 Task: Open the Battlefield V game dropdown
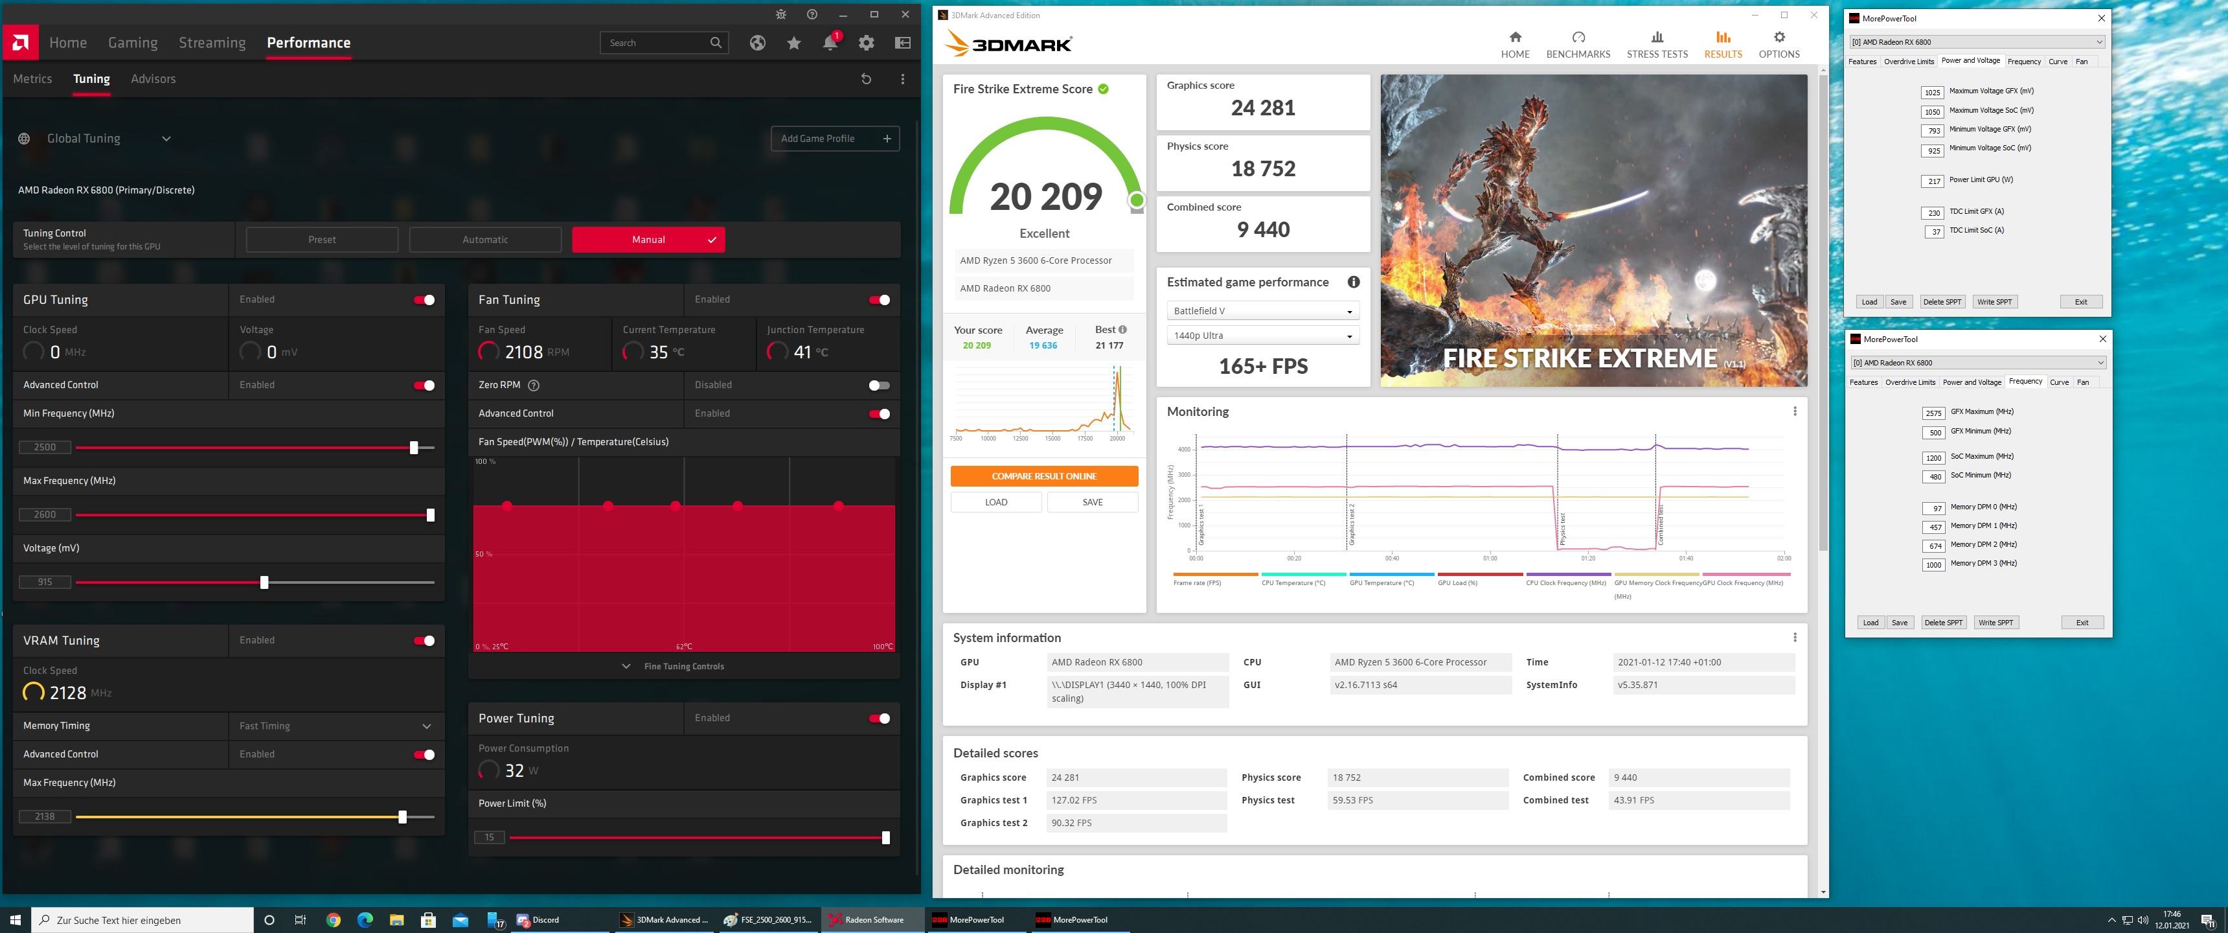(x=1262, y=311)
